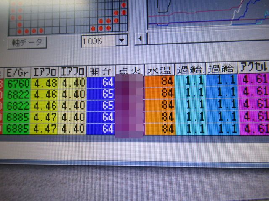Open the 100% zoom dropdown arrow
This screenshot has width=269, height=201.
(122, 41)
